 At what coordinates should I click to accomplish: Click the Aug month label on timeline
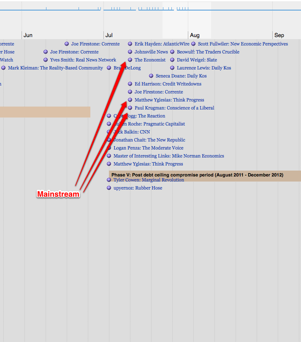(x=195, y=35)
